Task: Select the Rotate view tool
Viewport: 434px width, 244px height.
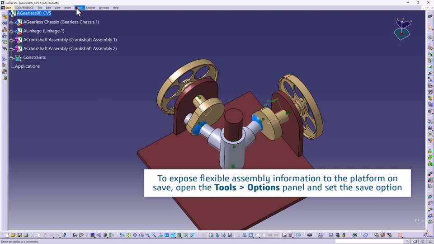Action: point(141,235)
